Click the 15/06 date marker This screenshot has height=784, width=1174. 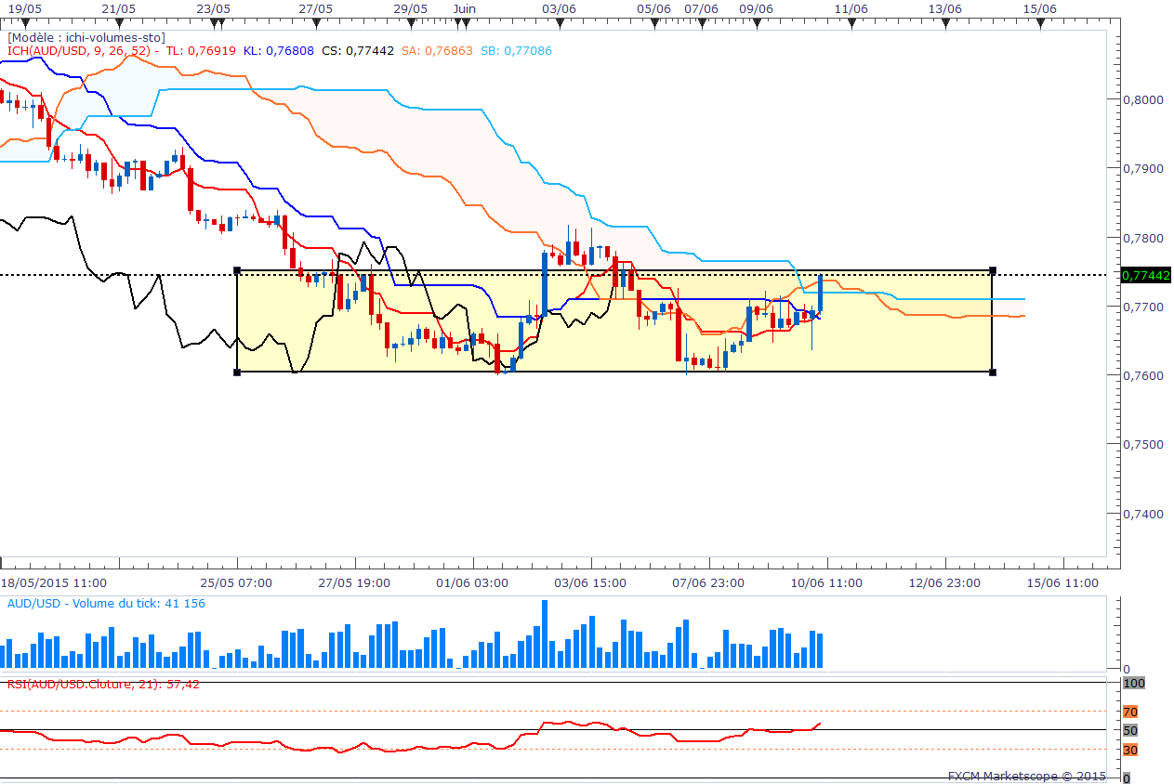coord(1040,7)
